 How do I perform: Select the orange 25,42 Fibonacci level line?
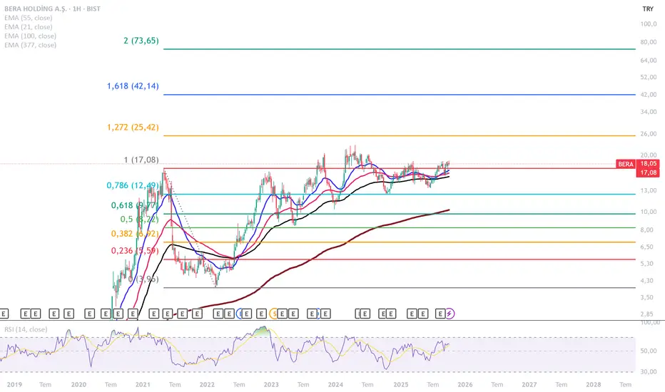(x=399, y=135)
